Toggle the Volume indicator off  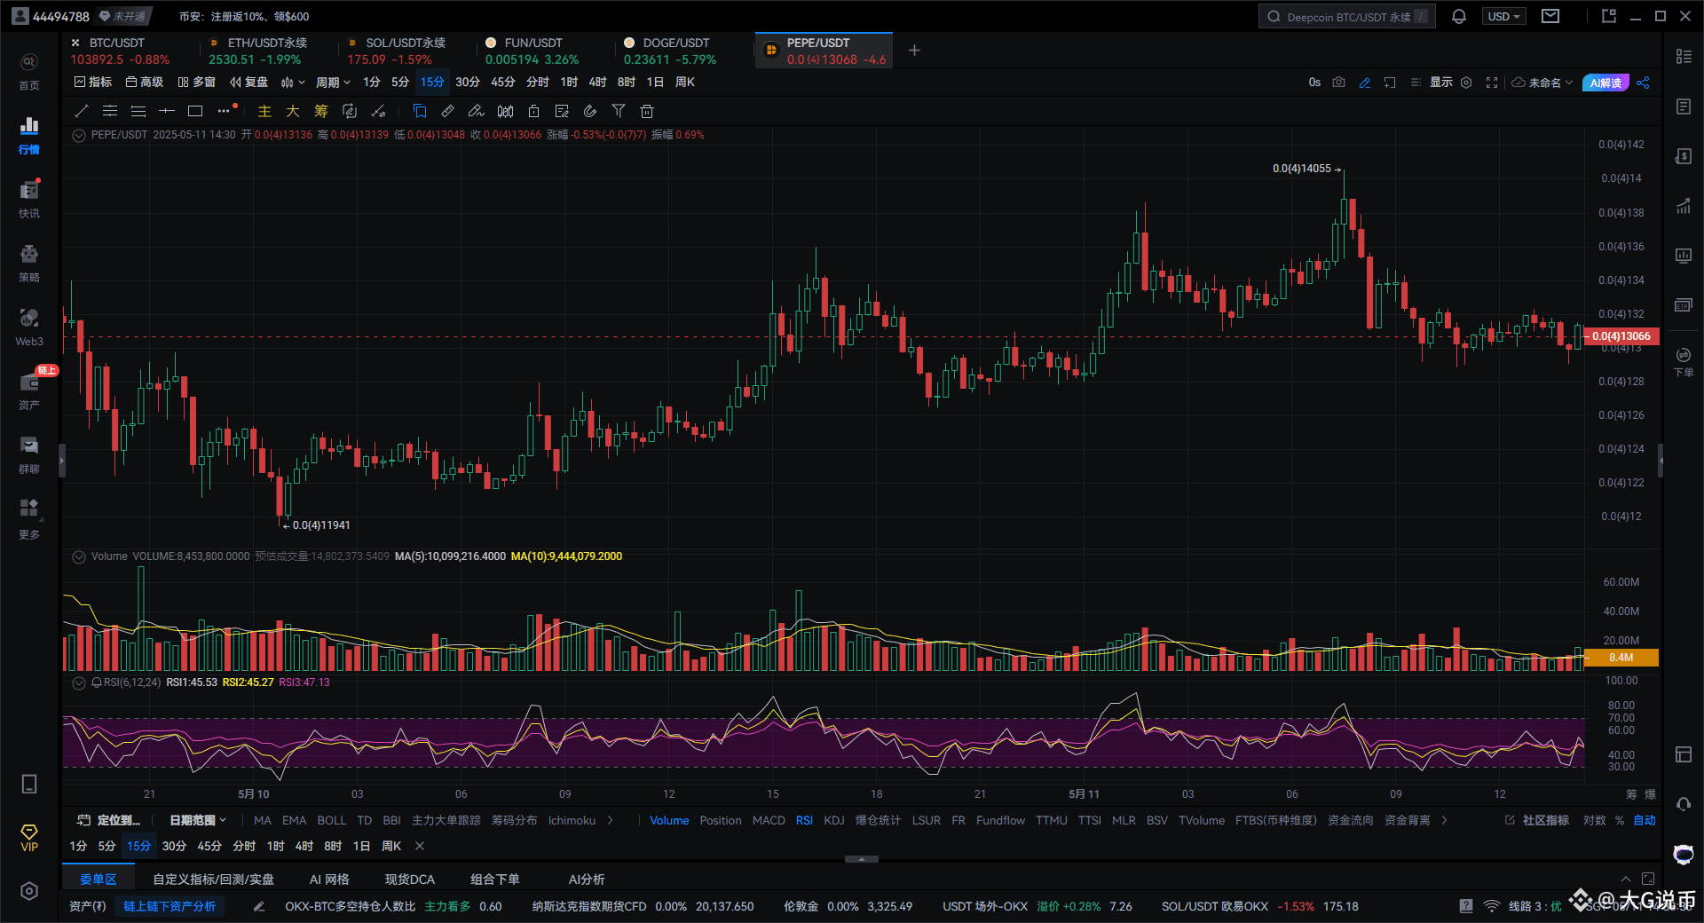(x=668, y=820)
